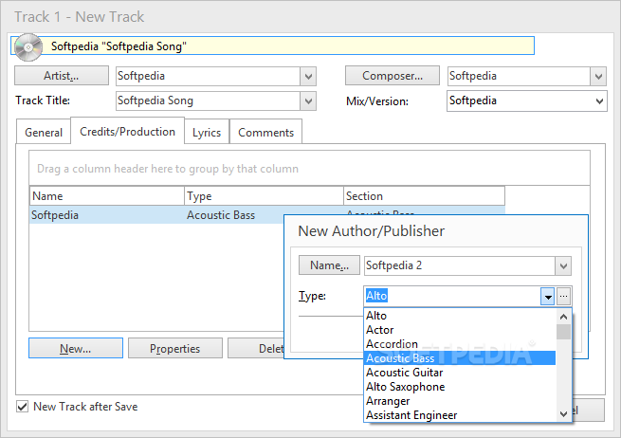Click the New... button
The width and height of the screenshot is (621, 438).
point(76,349)
